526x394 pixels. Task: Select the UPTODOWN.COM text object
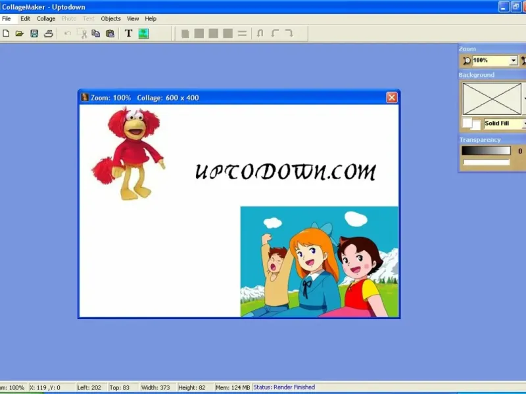[285, 172]
